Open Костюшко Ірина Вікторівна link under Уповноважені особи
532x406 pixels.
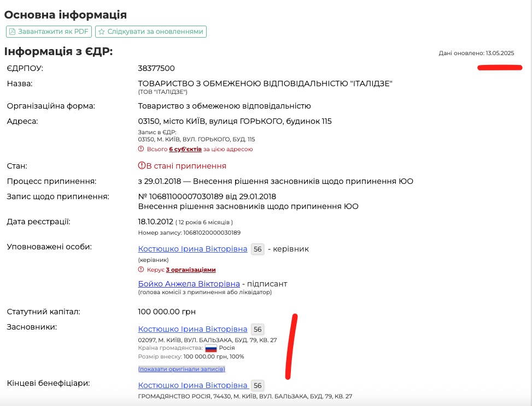(x=192, y=249)
